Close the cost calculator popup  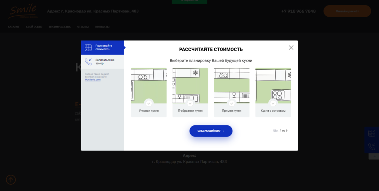coord(291,48)
